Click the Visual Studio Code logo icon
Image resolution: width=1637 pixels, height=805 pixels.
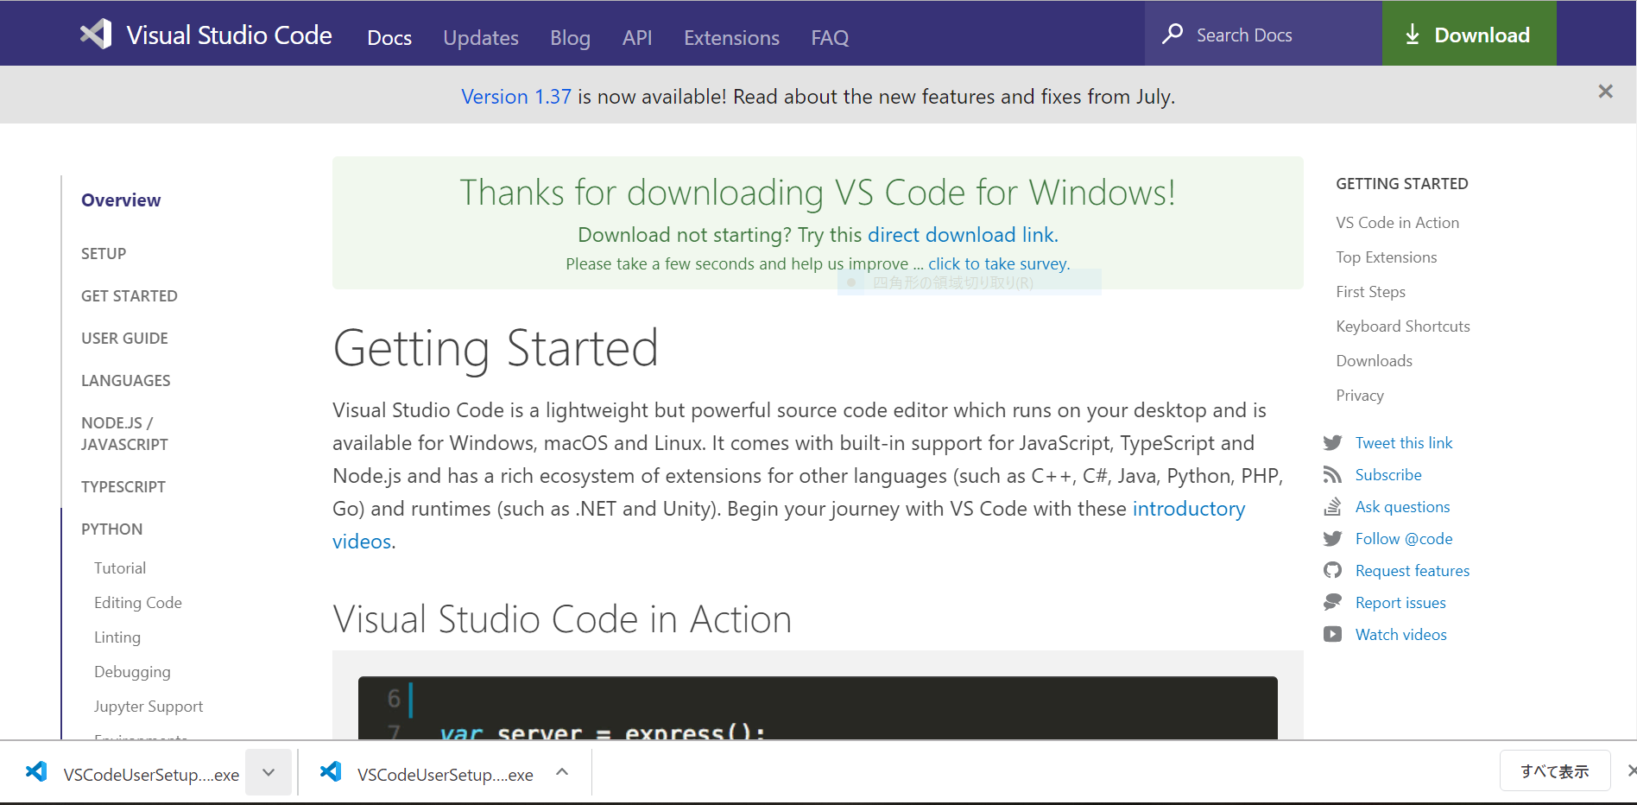coord(96,34)
